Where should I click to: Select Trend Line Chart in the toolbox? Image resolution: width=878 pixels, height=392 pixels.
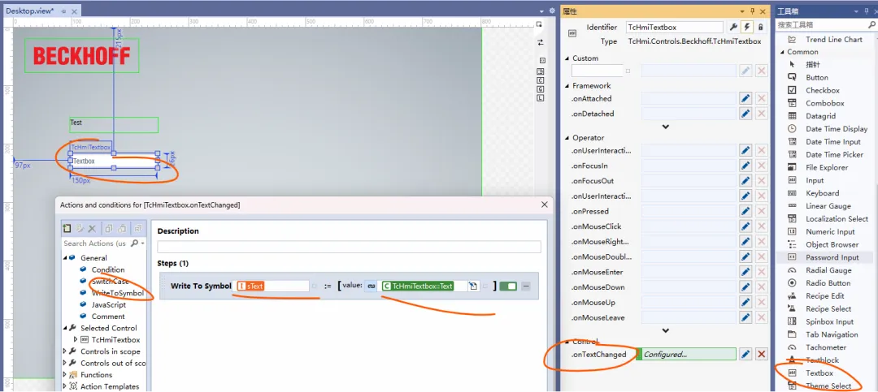tap(834, 39)
